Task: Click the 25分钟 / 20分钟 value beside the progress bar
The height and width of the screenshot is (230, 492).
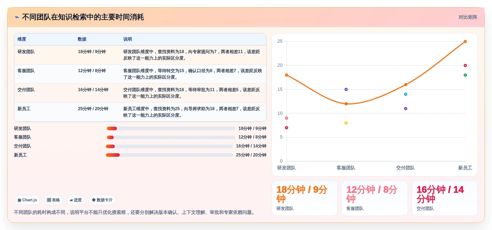Action: click(x=251, y=155)
